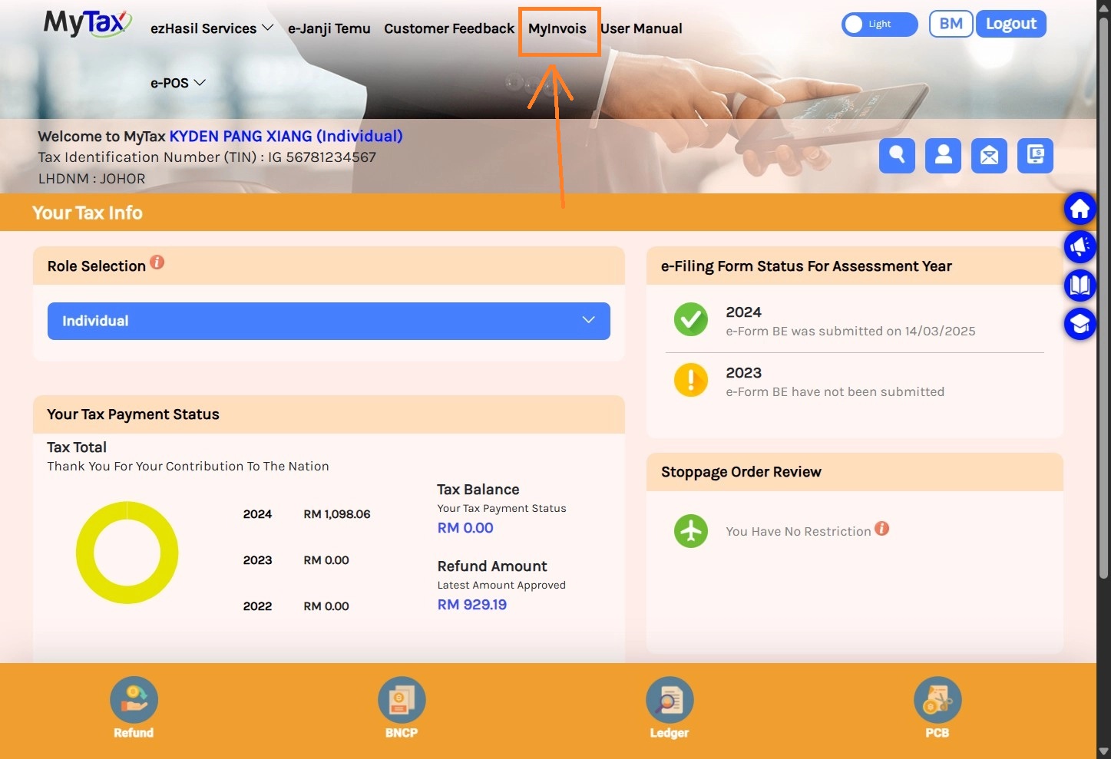Expand the ezHasil Services menu
Viewport: 1111px width, 759px height.
tap(212, 28)
